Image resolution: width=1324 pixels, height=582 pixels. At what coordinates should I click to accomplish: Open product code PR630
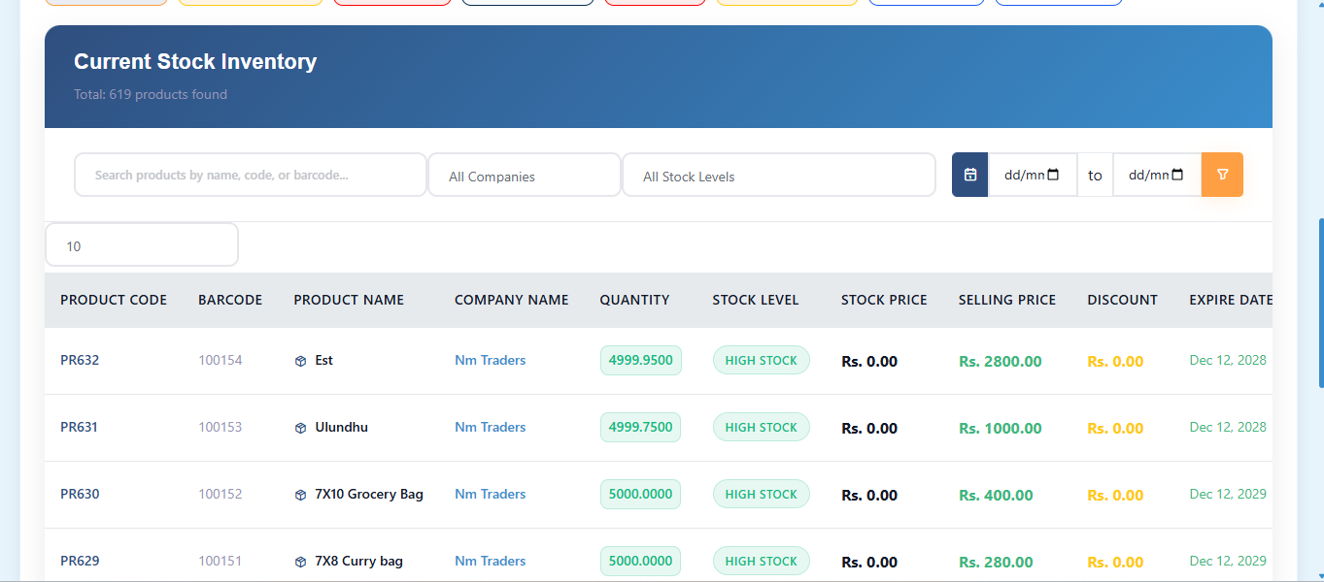tap(80, 494)
